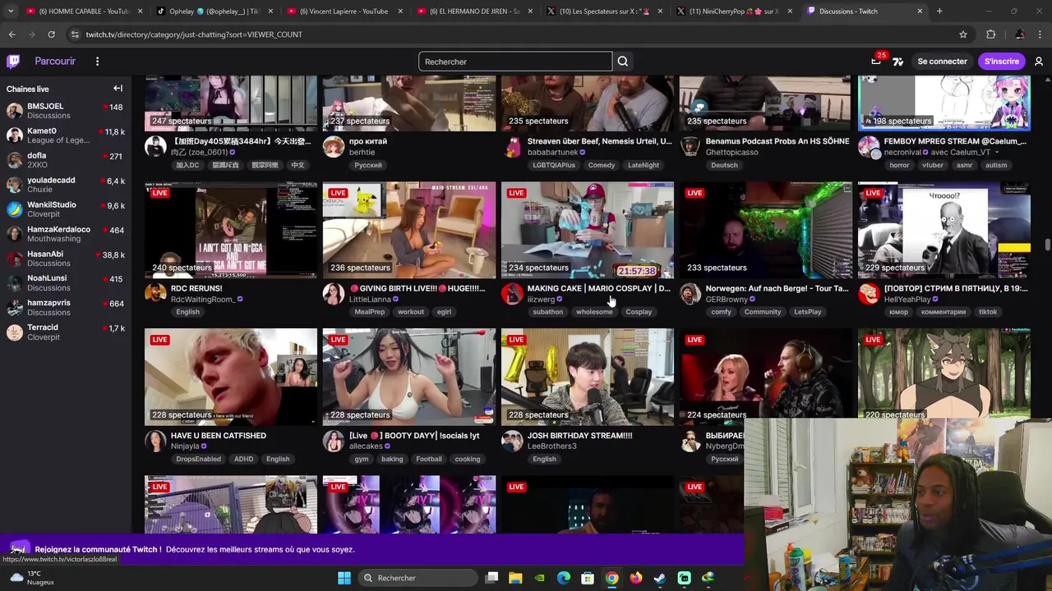Open Parcourir link in header
1052x591 pixels.
[x=55, y=62]
